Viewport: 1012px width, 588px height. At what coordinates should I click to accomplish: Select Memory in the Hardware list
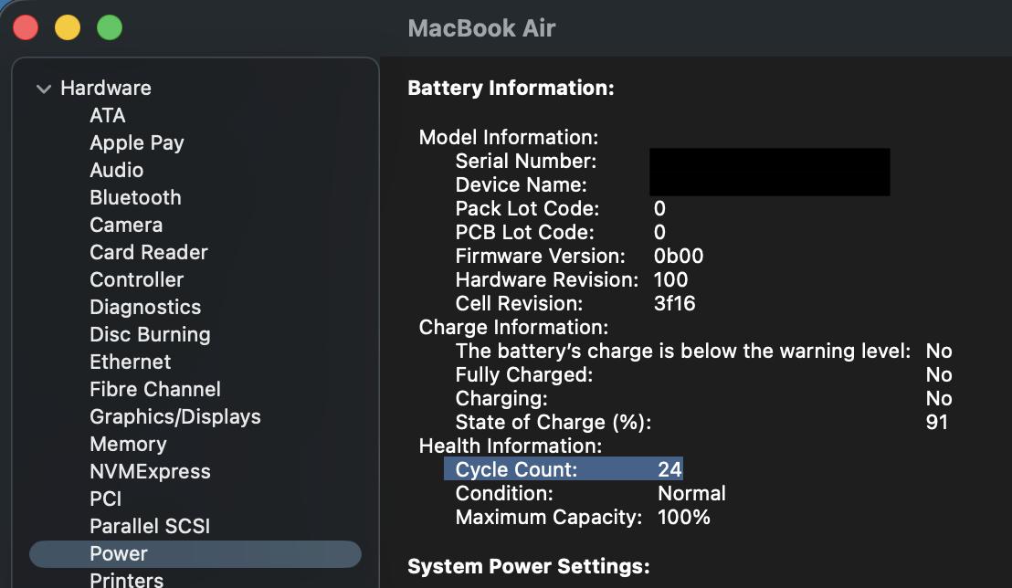coord(128,445)
